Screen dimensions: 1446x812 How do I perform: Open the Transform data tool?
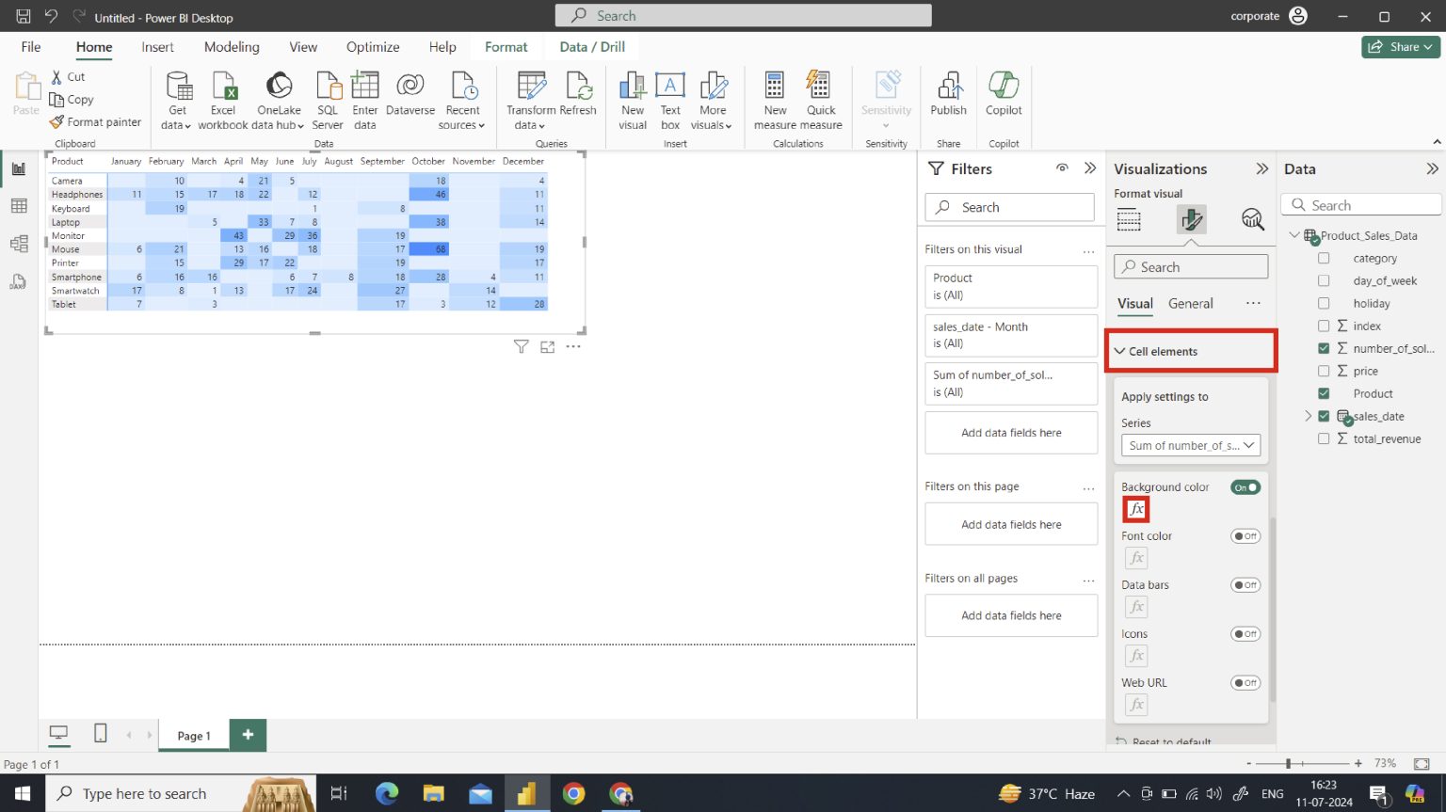coord(530,99)
